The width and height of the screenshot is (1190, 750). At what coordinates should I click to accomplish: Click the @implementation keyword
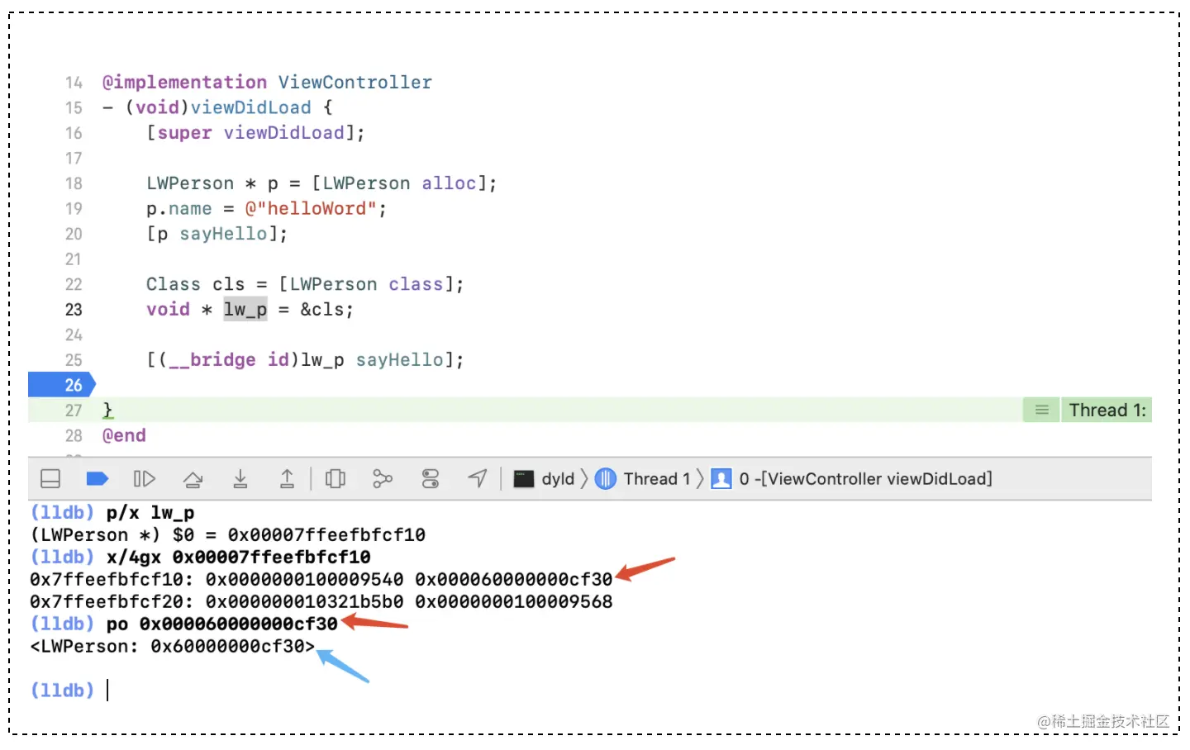point(184,83)
